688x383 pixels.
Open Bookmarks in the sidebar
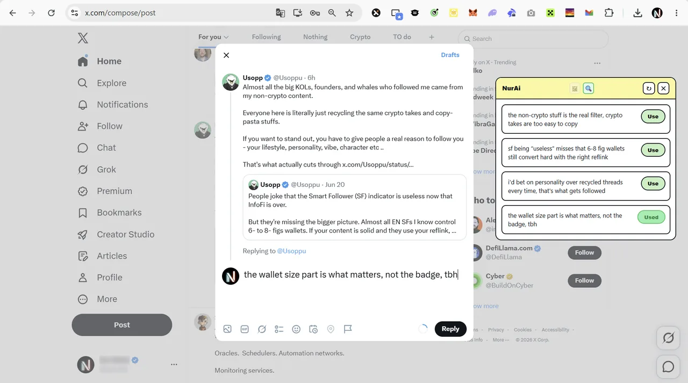[x=110, y=213]
